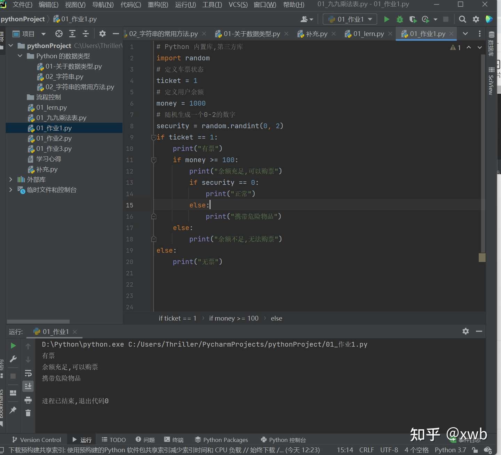The width and height of the screenshot is (501, 455).
Task: Collapse all in project panel toolbar
Action: (x=86, y=34)
